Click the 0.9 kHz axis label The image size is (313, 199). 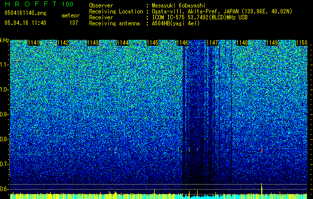click(4, 114)
